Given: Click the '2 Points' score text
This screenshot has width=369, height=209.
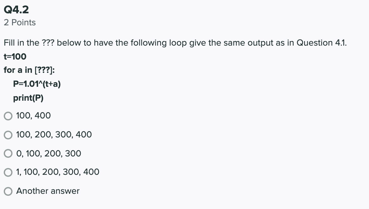Looking at the screenshot, I should (20, 22).
